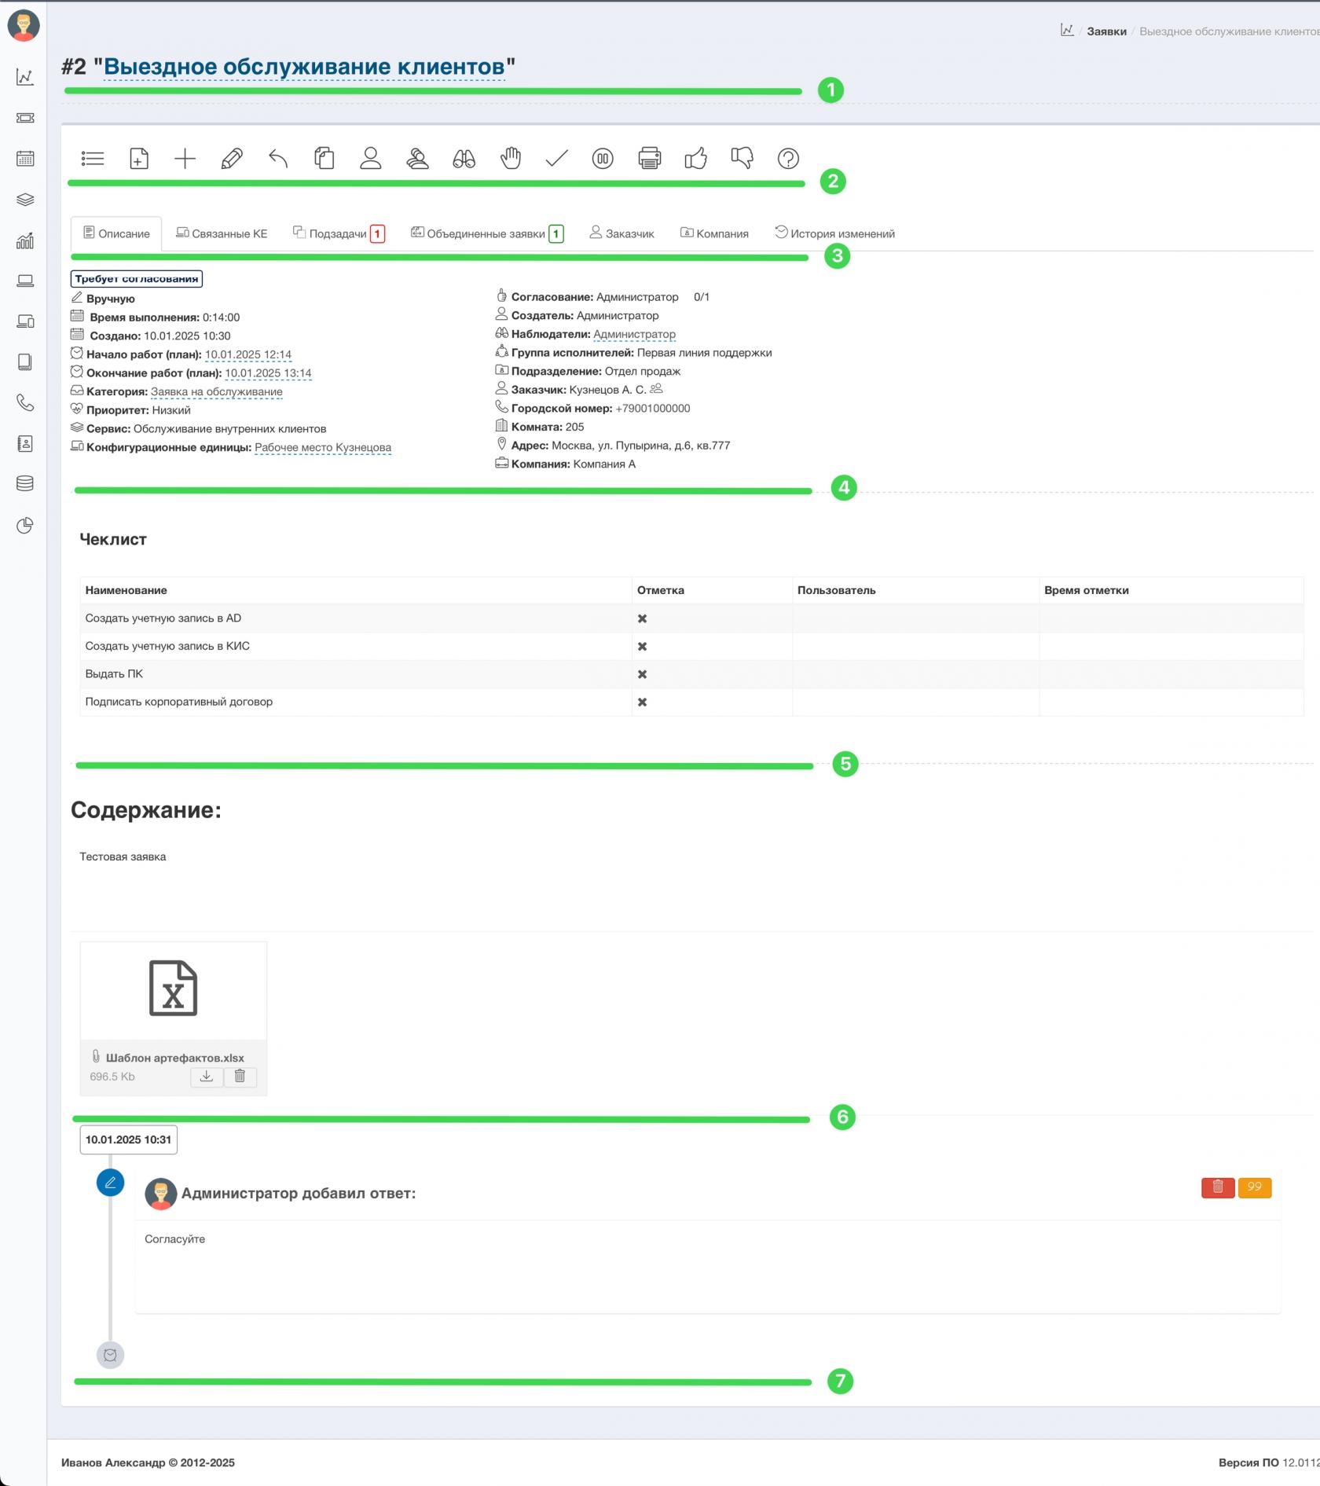
Task: Click the pause icon in the toolbar
Action: coord(603,159)
